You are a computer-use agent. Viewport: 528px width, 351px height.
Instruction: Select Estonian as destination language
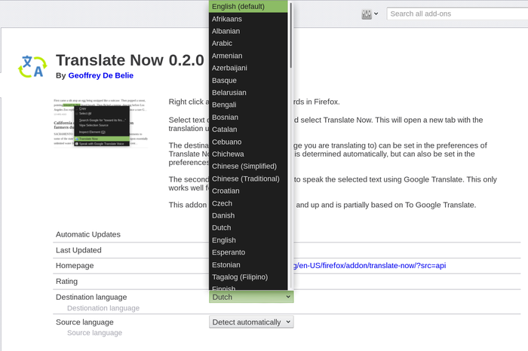coord(248,264)
